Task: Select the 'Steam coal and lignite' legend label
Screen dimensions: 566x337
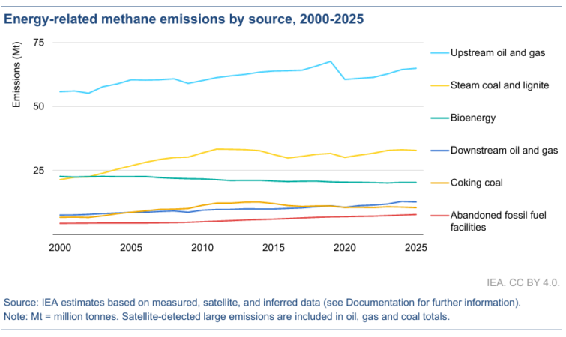Action: click(x=499, y=85)
